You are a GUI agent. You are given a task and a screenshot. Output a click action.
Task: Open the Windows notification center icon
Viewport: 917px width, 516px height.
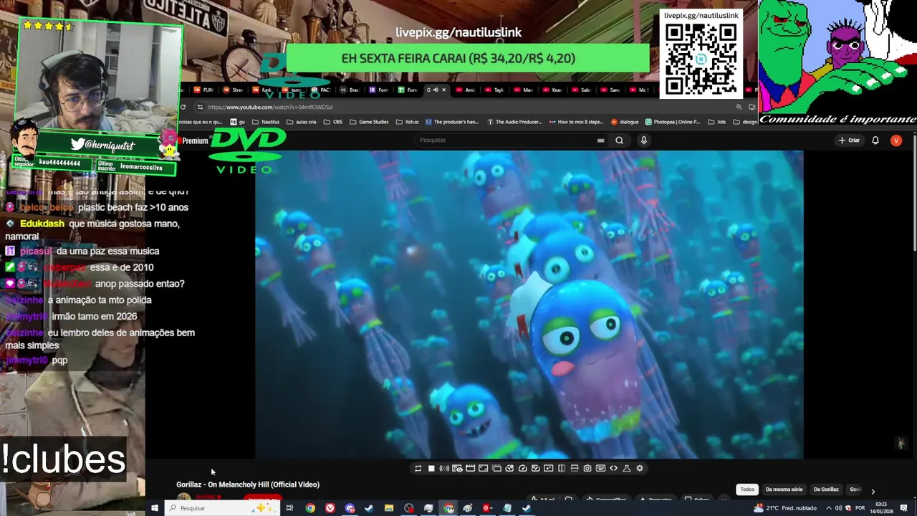tap(905, 508)
